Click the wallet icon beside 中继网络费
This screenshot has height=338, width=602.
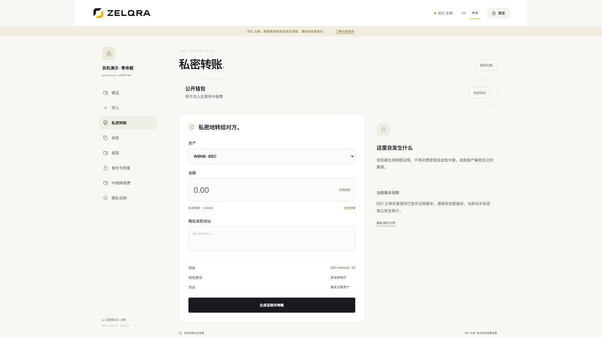pyautogui.click(x=105, y=183)
